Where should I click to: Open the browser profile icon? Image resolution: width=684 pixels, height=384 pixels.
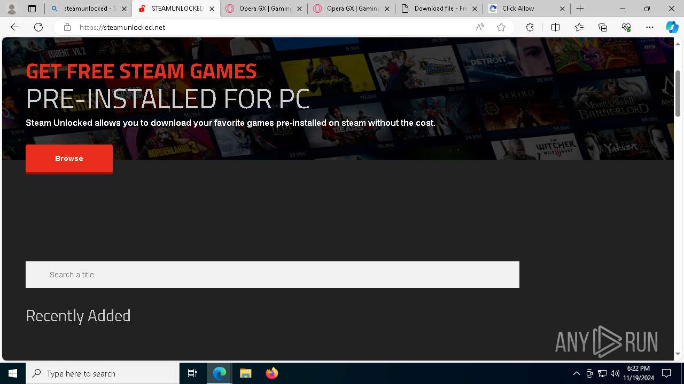[x=11, y=9]
